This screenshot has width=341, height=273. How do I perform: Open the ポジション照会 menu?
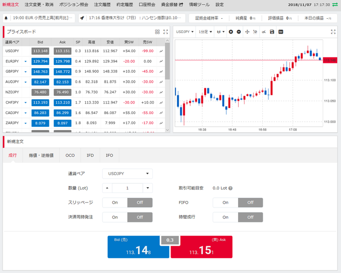coord(74,5)
